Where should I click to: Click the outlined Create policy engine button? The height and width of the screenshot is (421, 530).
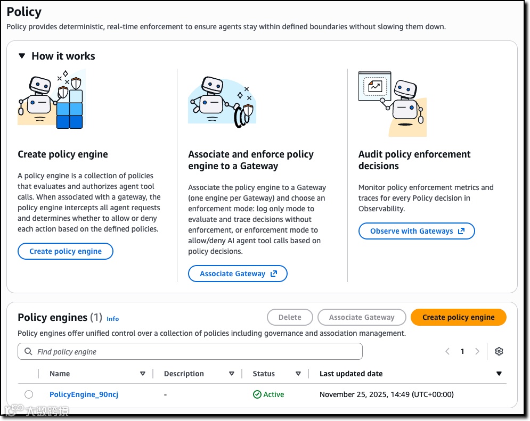(66, 251)
